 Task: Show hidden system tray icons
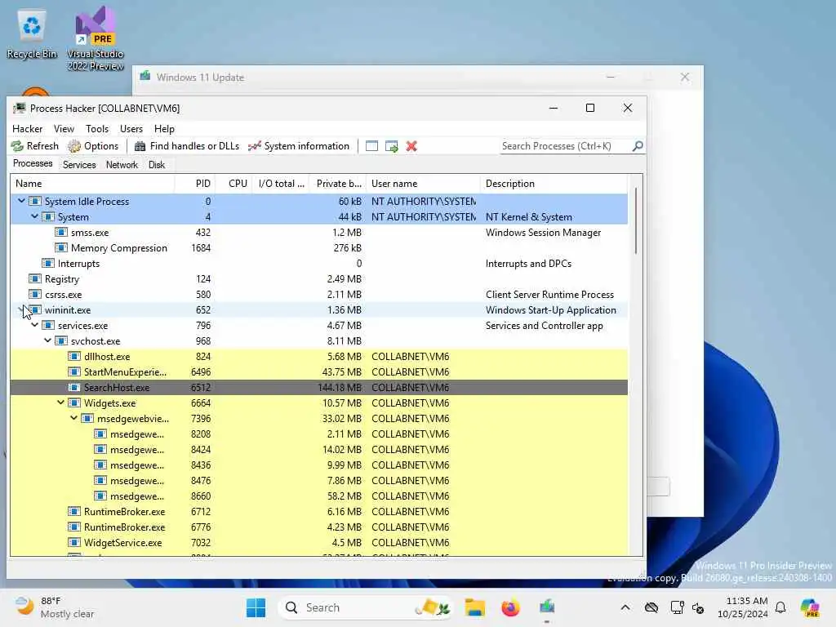pyautogui.click(x=625, y=607)
